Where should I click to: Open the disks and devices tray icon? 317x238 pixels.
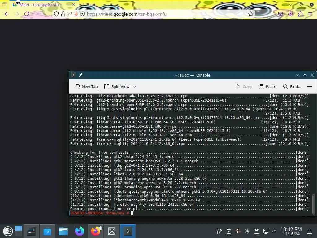(257, 231)
